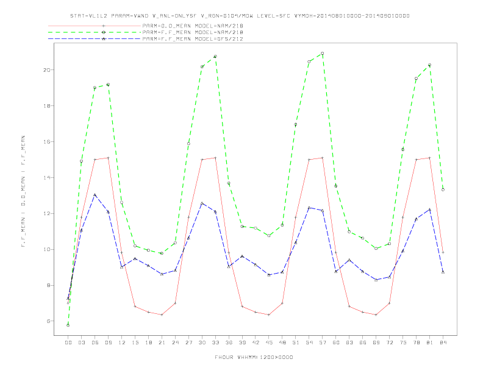Click the green dashed line sample in legend

[95, 32]
